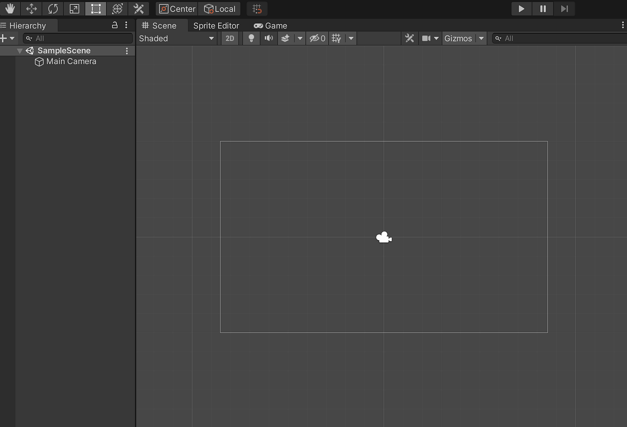This screenshot has height=427, width=627.
Task: Open the Shaded draw mode dropdown
Action: coord(176,38)
